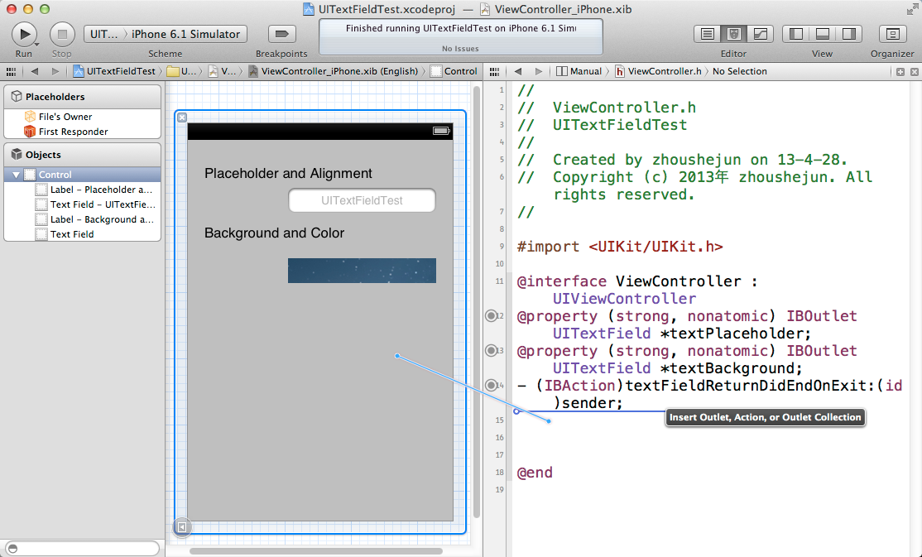The width and height of the screenshot is (922, 557).
Task: Open the Organizer window
Action: pyautogui.click(x=892, y=34)
